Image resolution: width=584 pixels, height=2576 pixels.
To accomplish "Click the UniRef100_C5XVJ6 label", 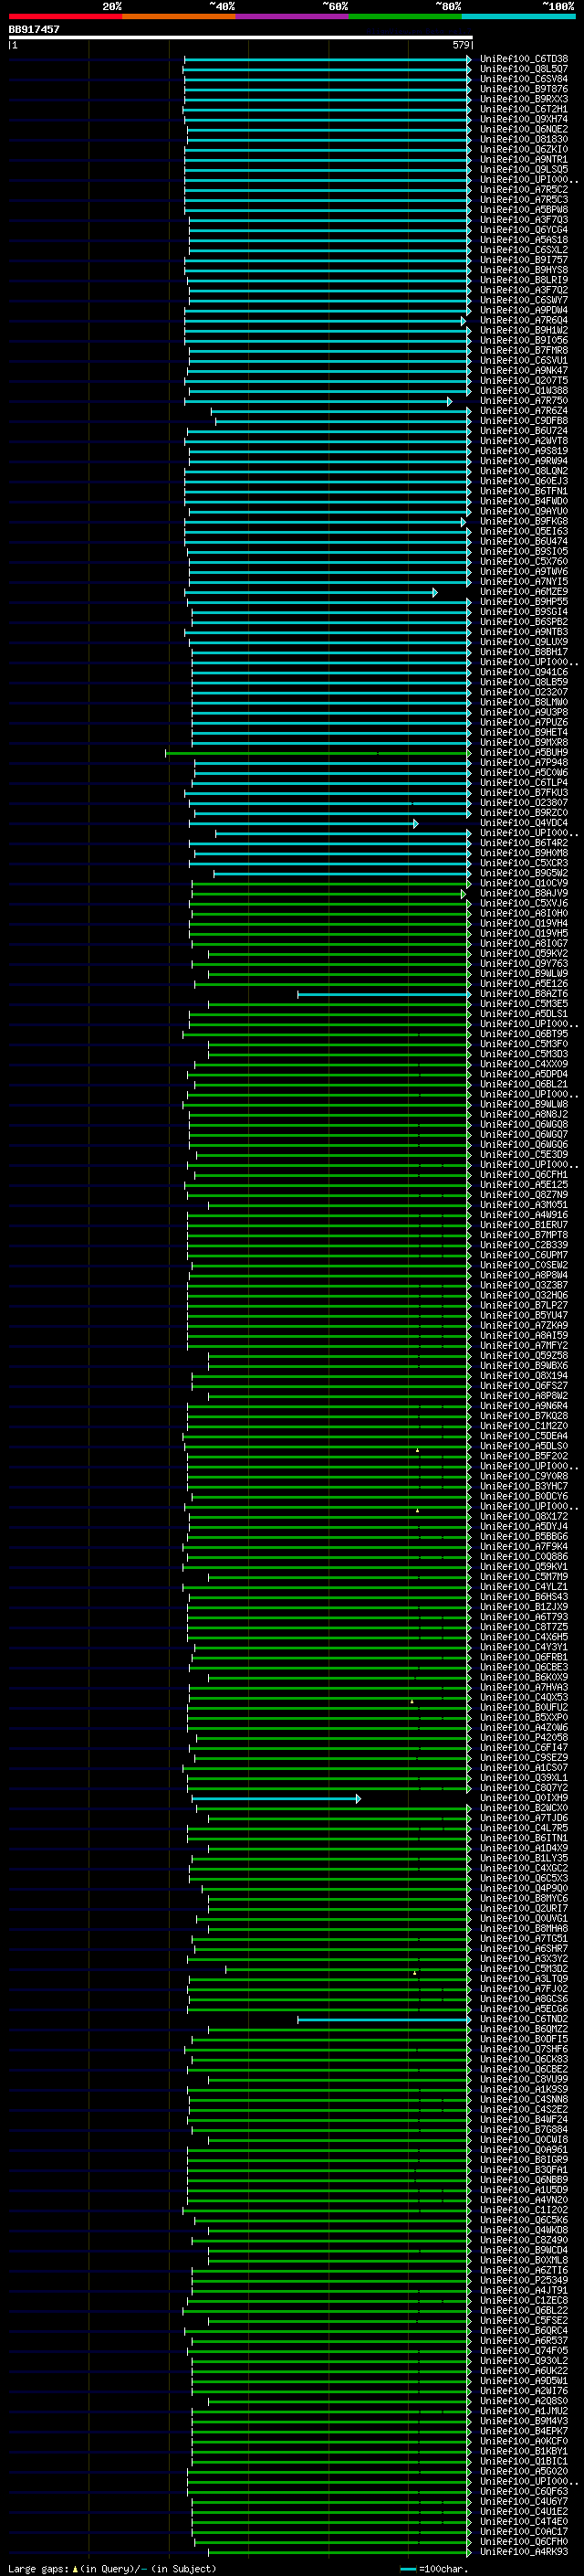I will (524, 903).
